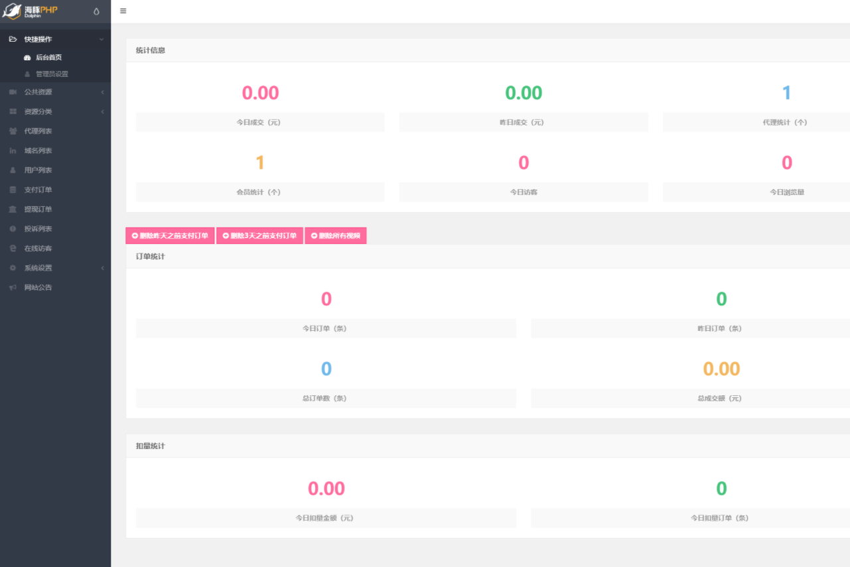Click the "e" icon for 在线访客
850x567 pixels.
click(13, 249)
